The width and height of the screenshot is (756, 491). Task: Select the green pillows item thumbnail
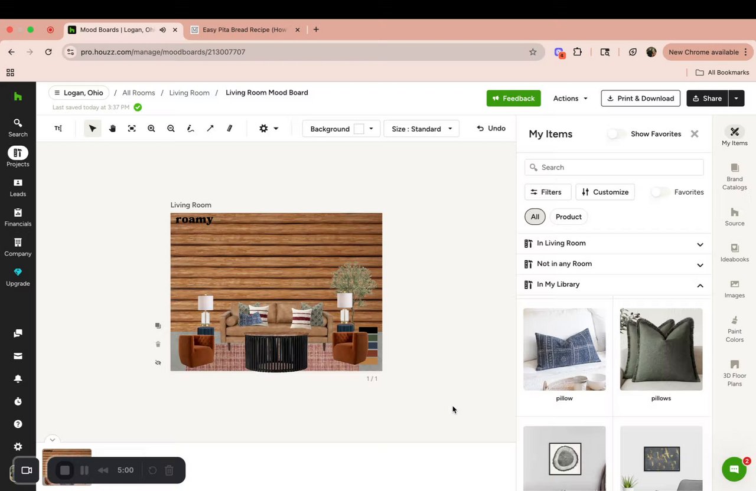pos(661,349)
